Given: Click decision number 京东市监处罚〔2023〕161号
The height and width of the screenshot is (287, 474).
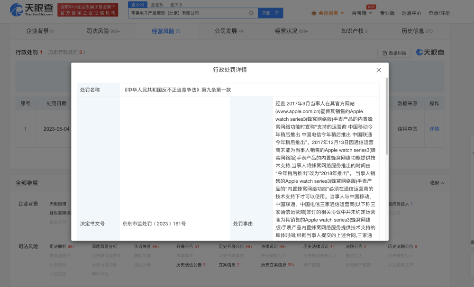Looking at the screenshot, I should (154, 224).
